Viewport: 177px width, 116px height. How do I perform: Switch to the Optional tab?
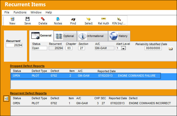65,36
